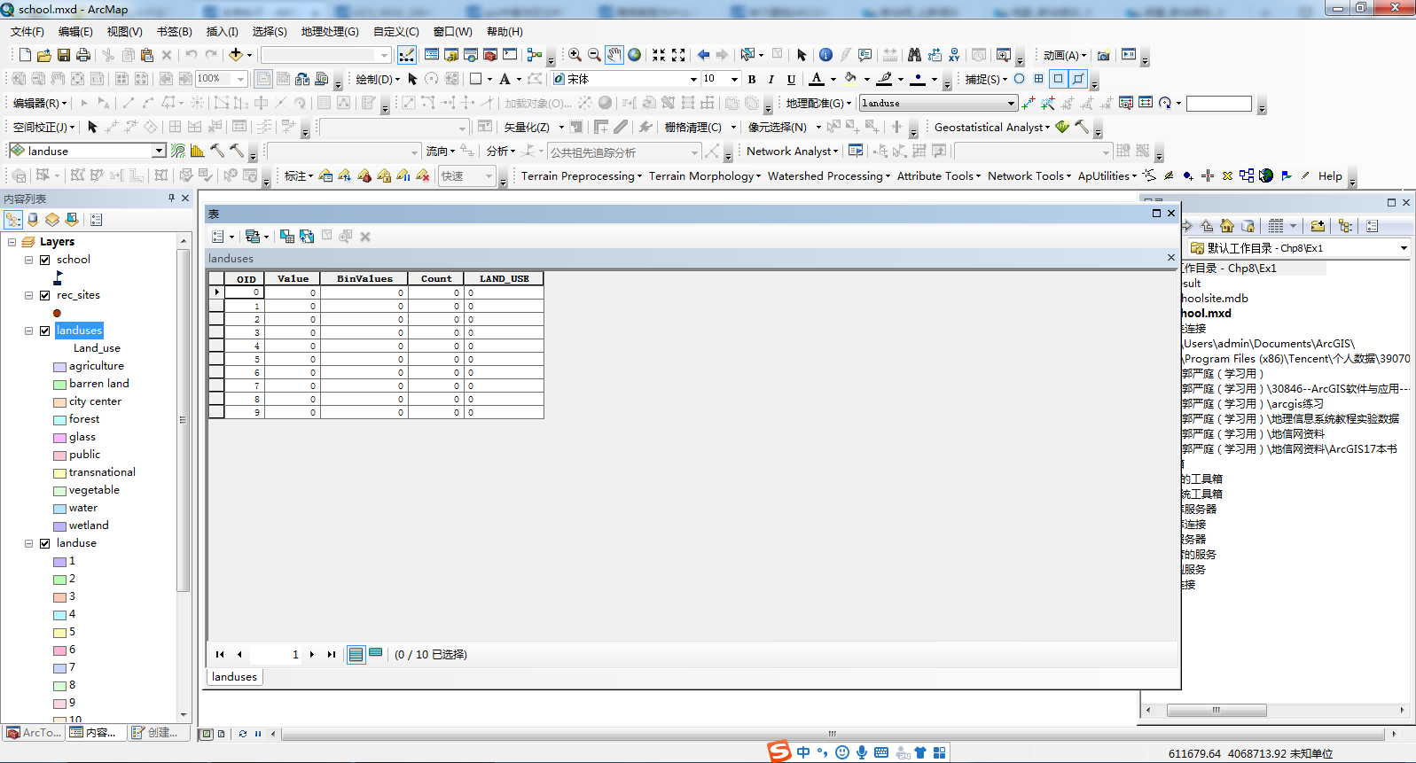Click Help on the hydro toolbar
Screen dimensions: 1416x763
pyautogui.click(x=1330, y=176)
